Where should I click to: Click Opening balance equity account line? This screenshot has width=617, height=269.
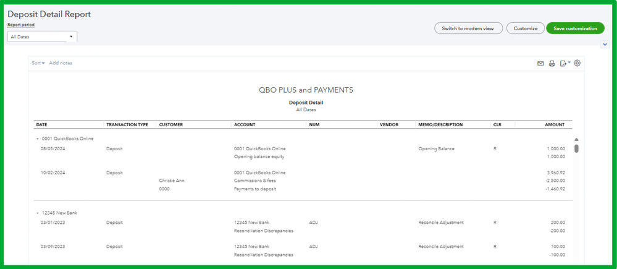pos(259,156)
